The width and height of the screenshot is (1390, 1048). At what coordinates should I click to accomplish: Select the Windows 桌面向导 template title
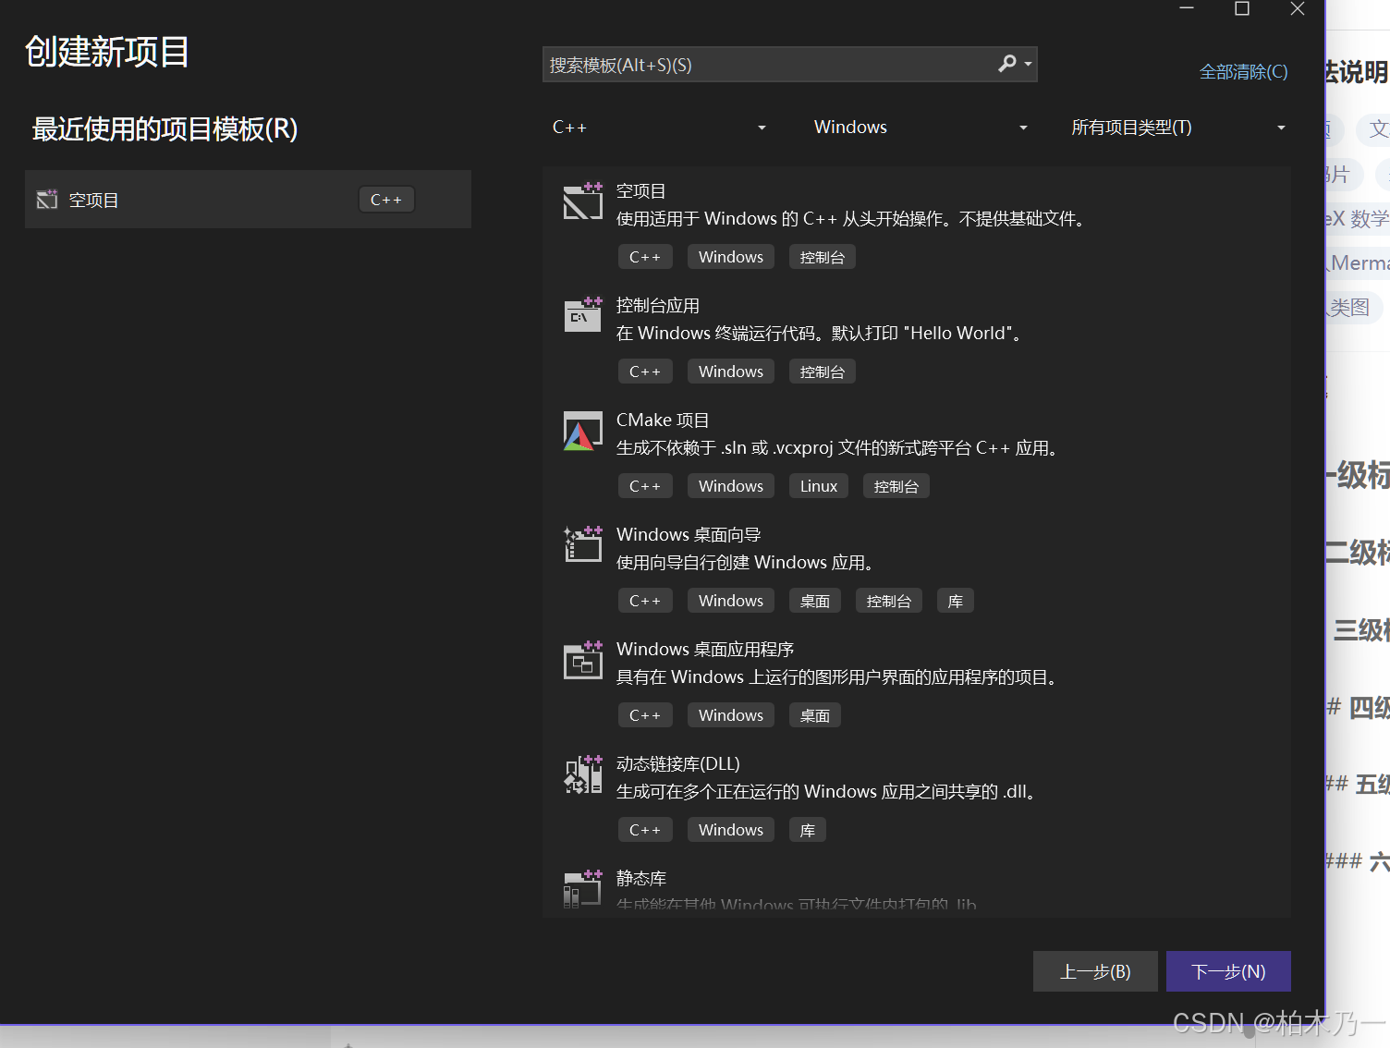coord(689,535)
